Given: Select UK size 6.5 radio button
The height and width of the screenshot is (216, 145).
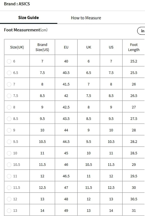Looking at the screenshot, I should point(9,73).
